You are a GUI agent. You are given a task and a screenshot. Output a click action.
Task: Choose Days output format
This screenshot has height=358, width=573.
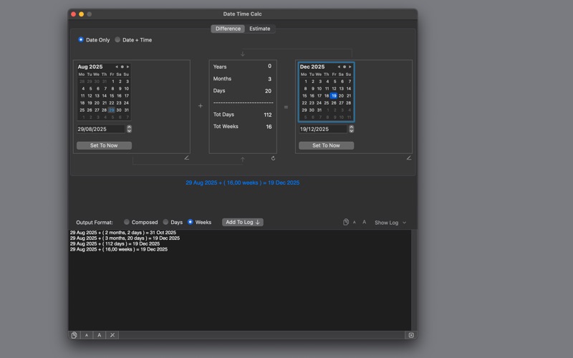(x=165, y=222)
